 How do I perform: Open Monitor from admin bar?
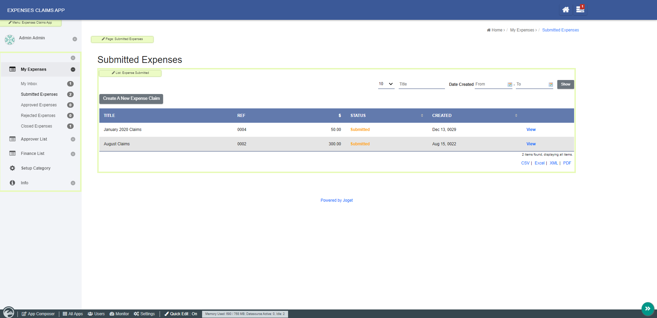[x=119, y=314]
